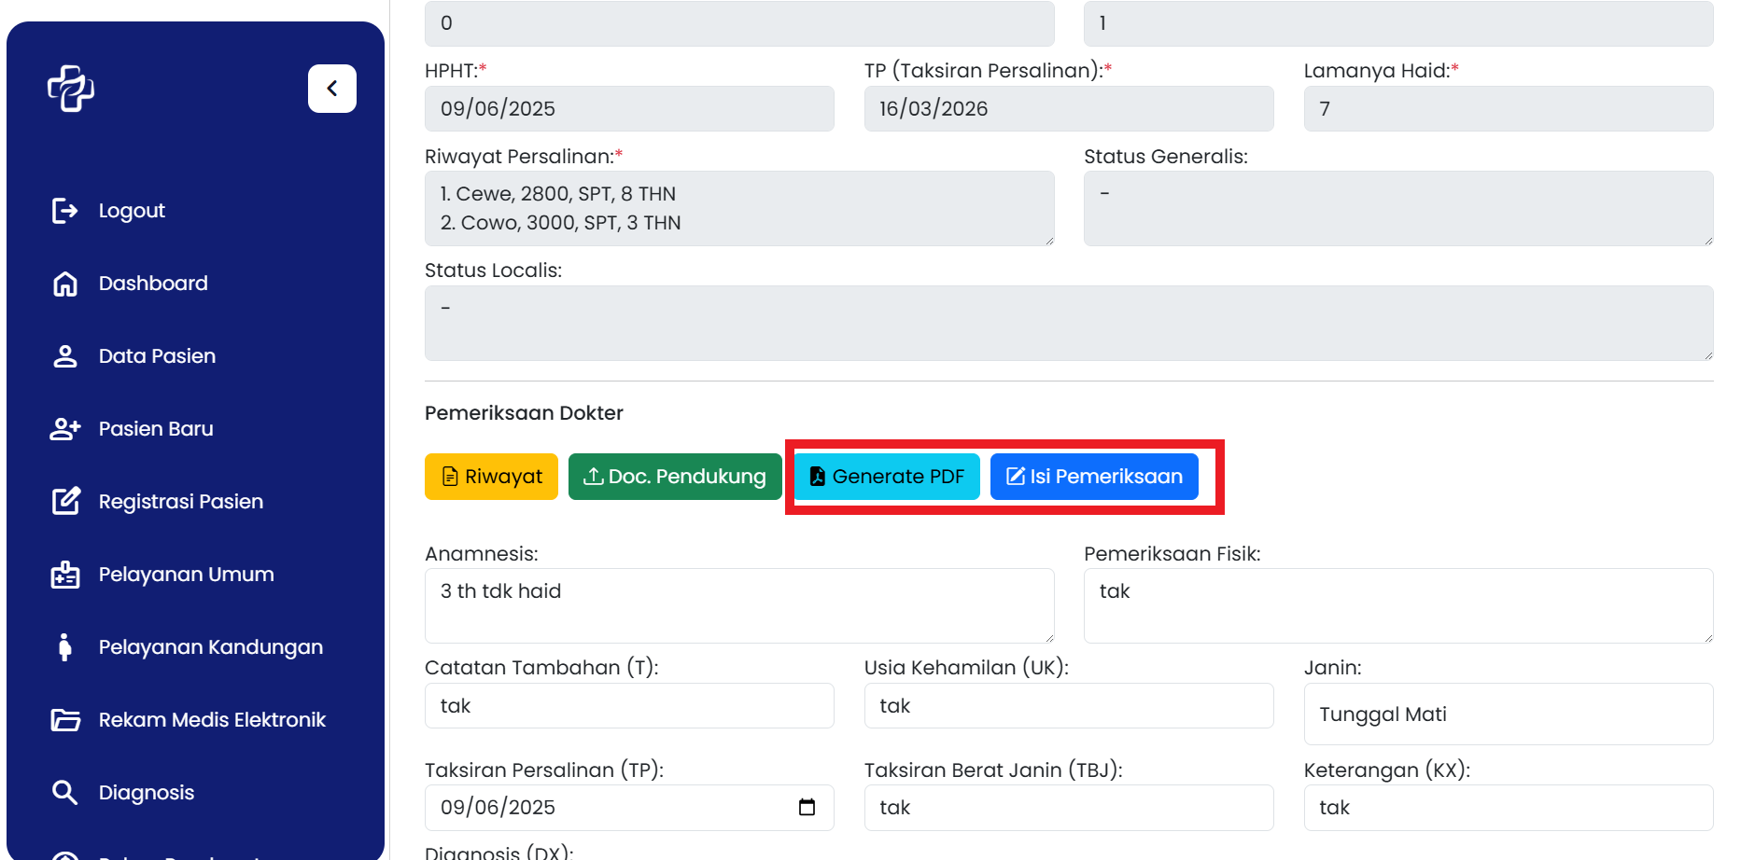Open the calendar picker for Taksiran Persalinan
Screen dimensions: 1741x860
point(807,808)
